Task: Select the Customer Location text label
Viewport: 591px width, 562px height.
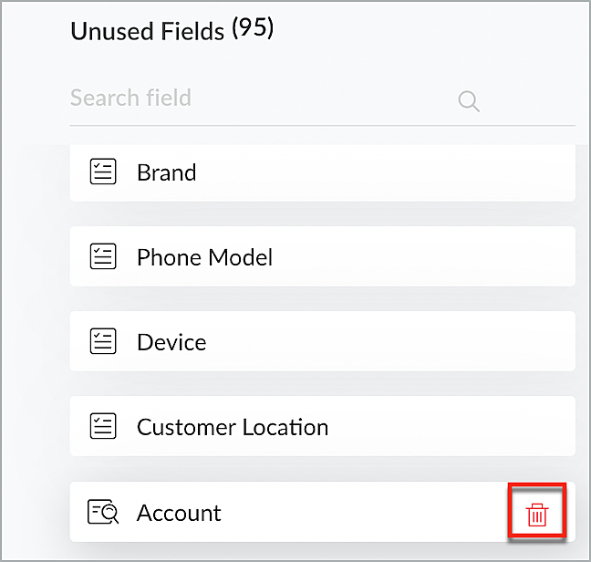Action: (233, 427)
